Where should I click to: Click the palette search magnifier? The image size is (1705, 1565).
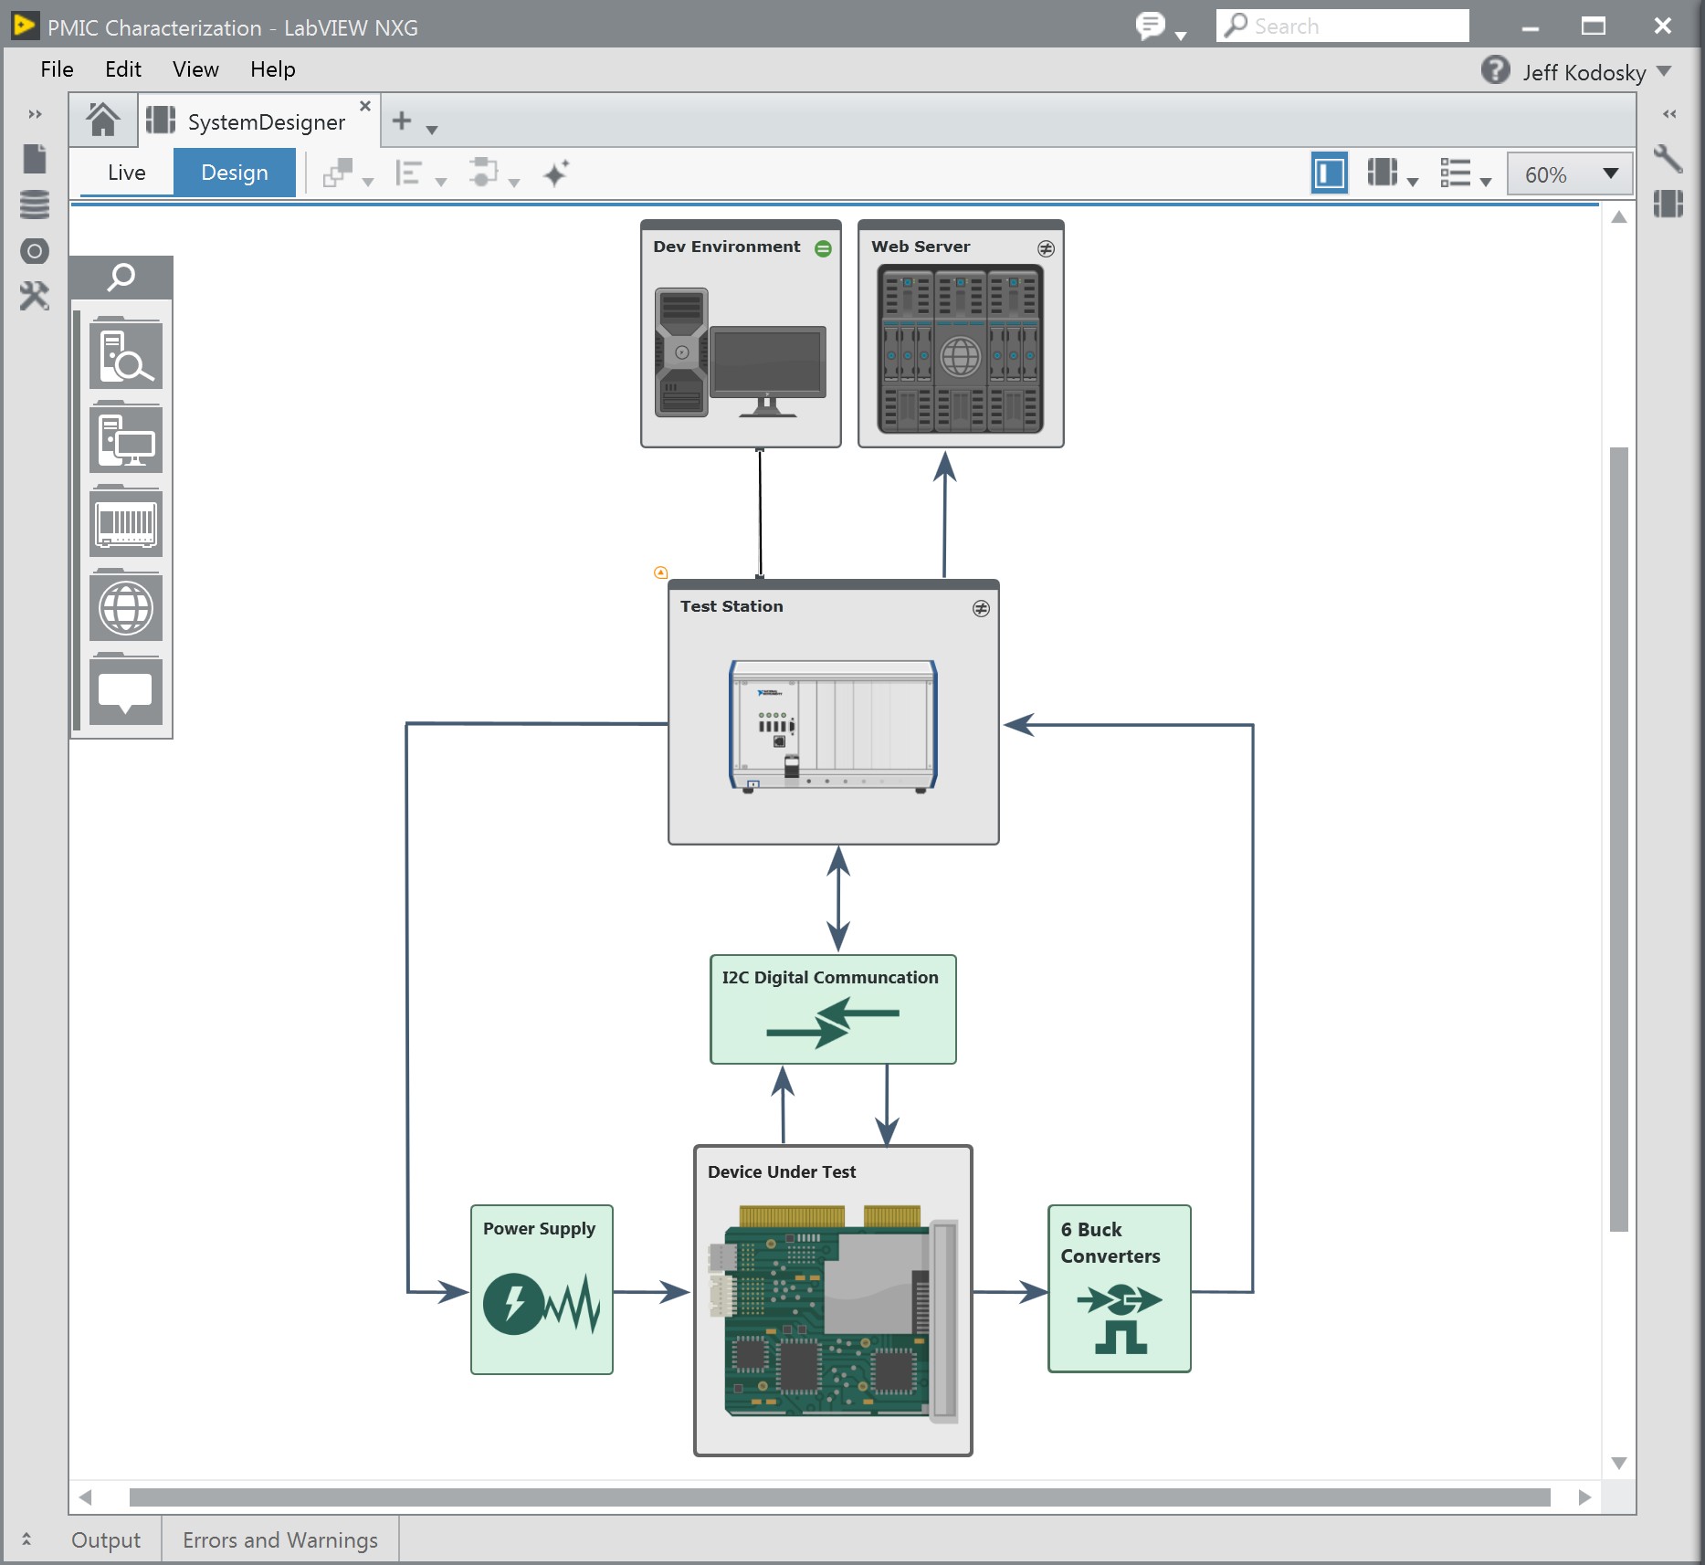click(x=121, y=277)
